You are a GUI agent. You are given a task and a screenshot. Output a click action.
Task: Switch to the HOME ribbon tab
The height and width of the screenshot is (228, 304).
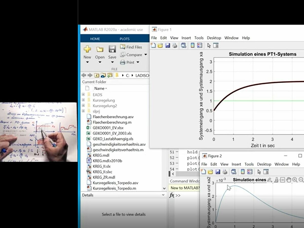[x=95, y=39]
